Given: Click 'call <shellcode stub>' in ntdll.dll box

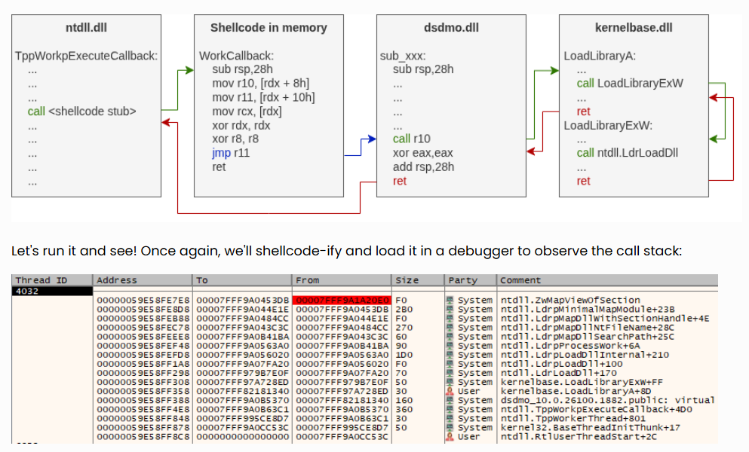Looking at the screenshot, I should coord(81,111).
